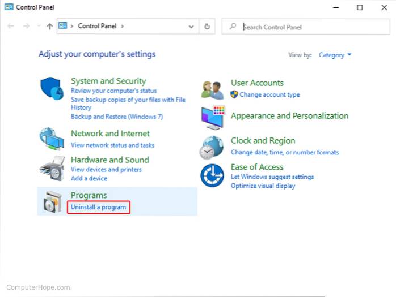
Task: Click inside the Search Control Panel field
Action: (x=312, y=27)
